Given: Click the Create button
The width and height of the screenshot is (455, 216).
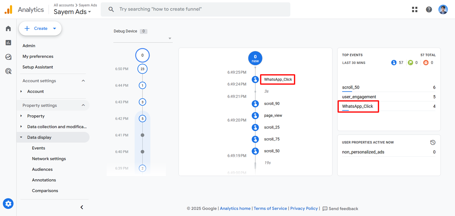Looking at the screenshot, I should 40,28.
